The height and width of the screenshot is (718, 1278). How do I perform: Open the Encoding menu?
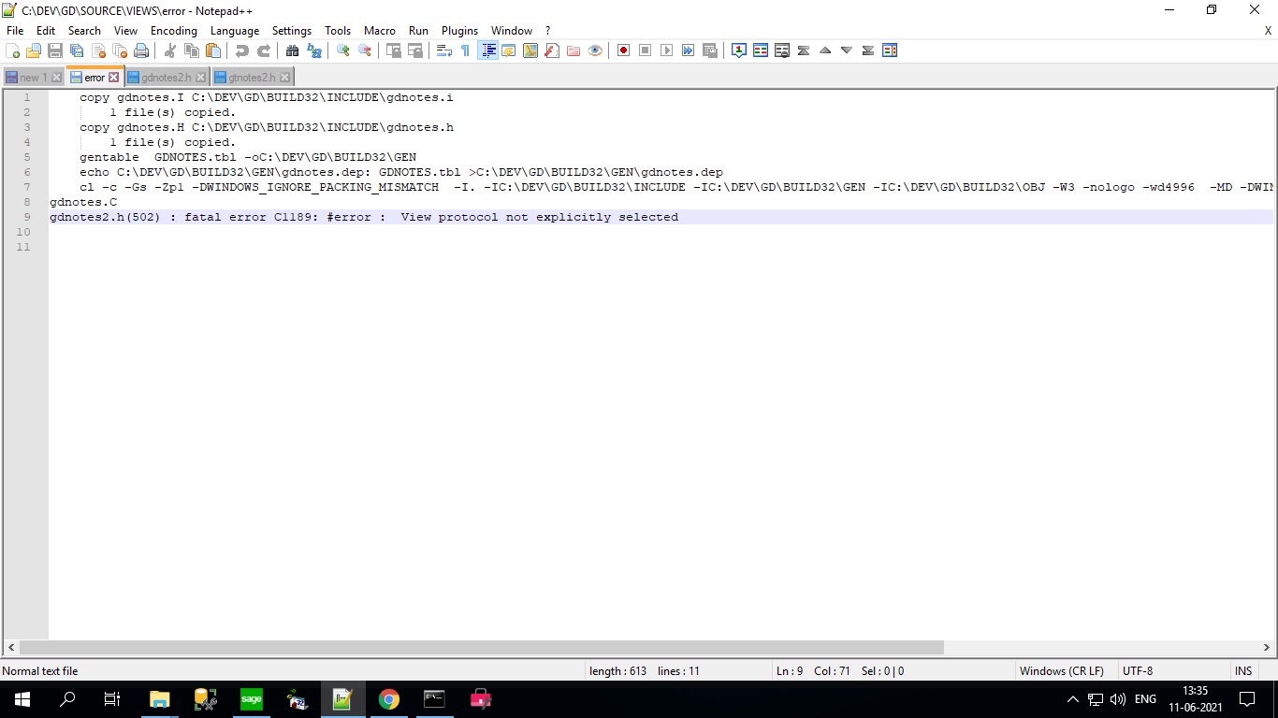click(x=173, y=30)
